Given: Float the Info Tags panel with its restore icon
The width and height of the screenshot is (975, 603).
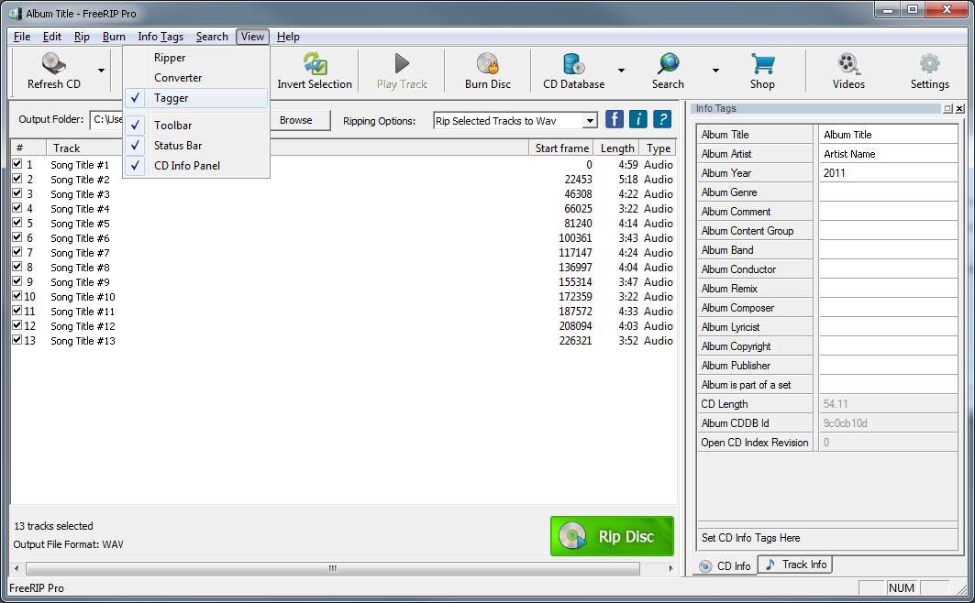Looking at the screenshot, I should [947, 109].
